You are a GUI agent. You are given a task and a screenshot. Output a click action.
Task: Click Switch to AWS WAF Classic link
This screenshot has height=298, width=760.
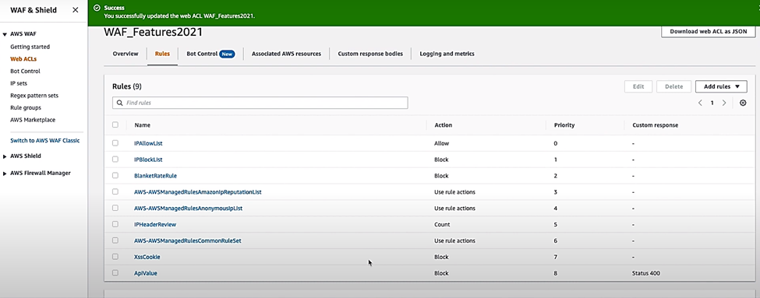pos(45,141)
